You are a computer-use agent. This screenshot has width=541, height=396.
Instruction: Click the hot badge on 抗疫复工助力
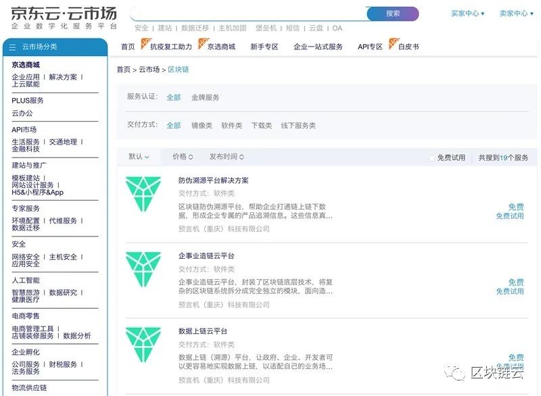[x=146, y=43]
